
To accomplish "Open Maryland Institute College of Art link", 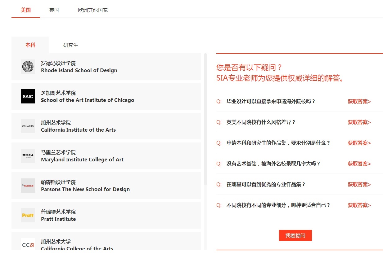I will tap(82, 160).
